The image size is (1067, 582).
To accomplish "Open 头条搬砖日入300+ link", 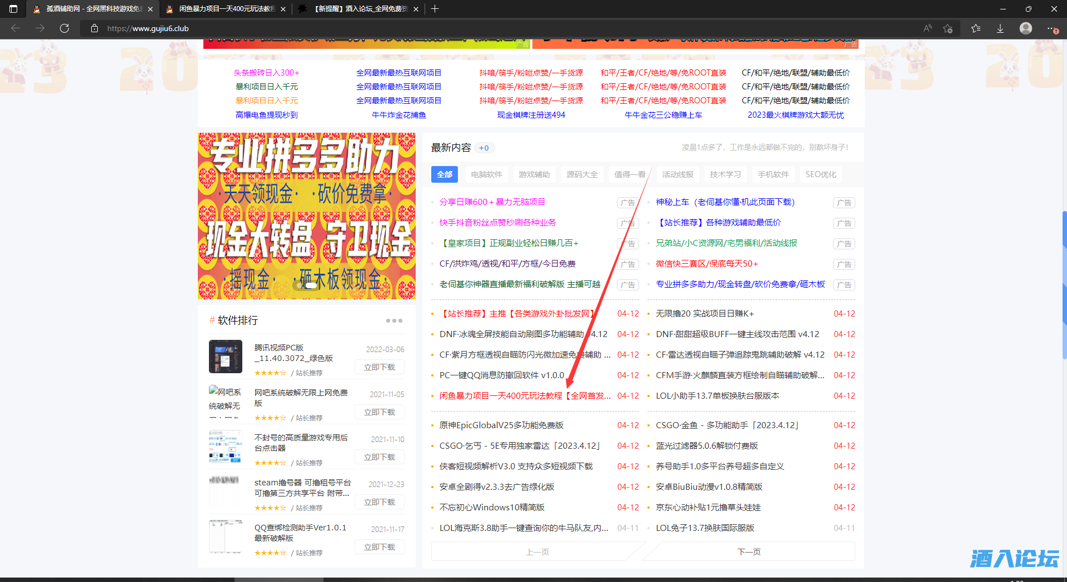I will pyautogui.click(x=266, y=73).
